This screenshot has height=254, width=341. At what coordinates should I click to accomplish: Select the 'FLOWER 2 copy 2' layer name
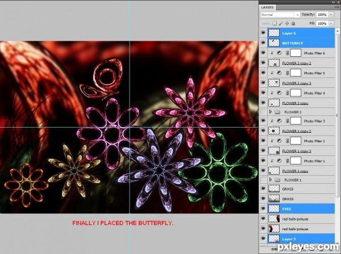(297, 63)
